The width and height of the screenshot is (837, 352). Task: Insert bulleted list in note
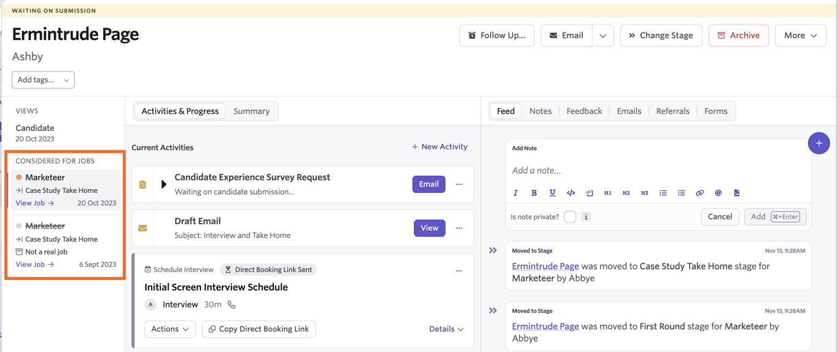(x=681, y=193)
